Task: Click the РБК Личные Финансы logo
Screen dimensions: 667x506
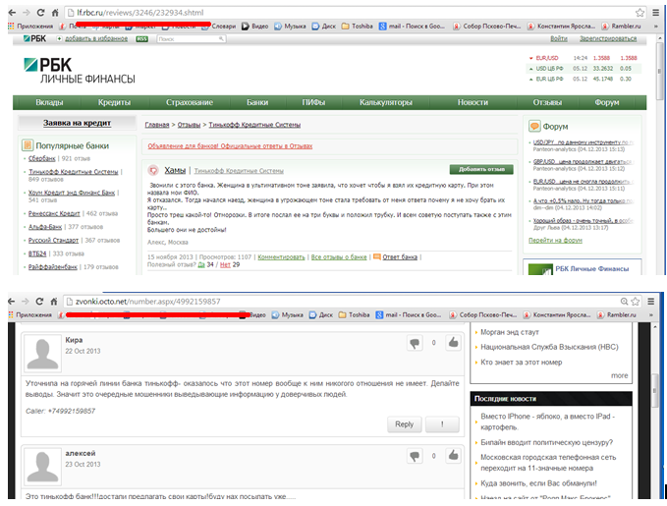Action: (x=80, y=71)
